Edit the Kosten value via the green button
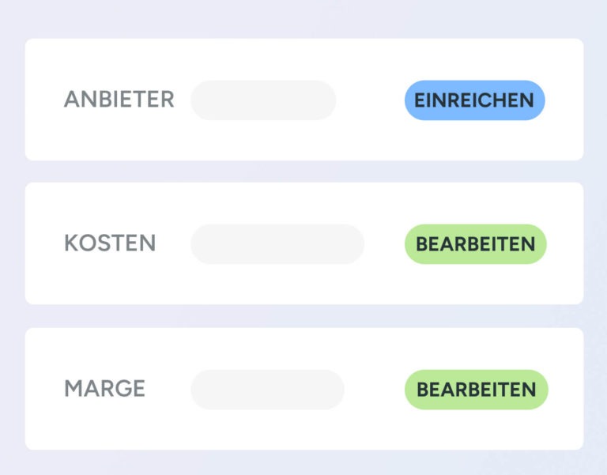Image resolution: width=607 pixels, height=475 pixels. [475, 244]
